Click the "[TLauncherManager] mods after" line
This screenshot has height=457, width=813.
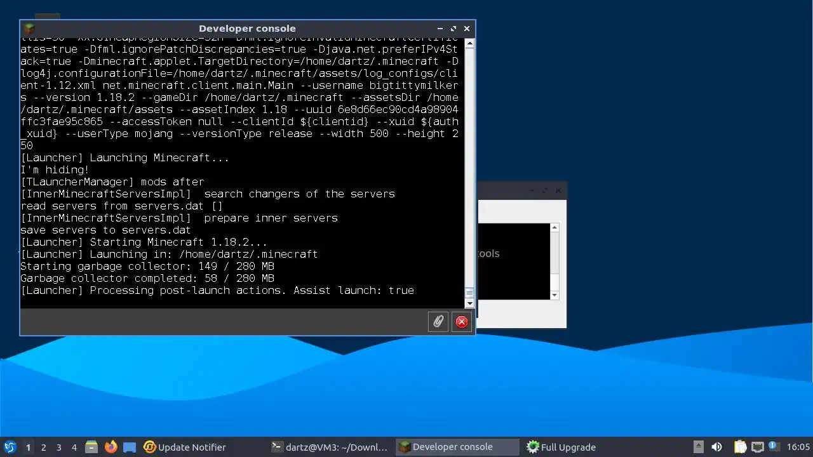tap(112, 182)
